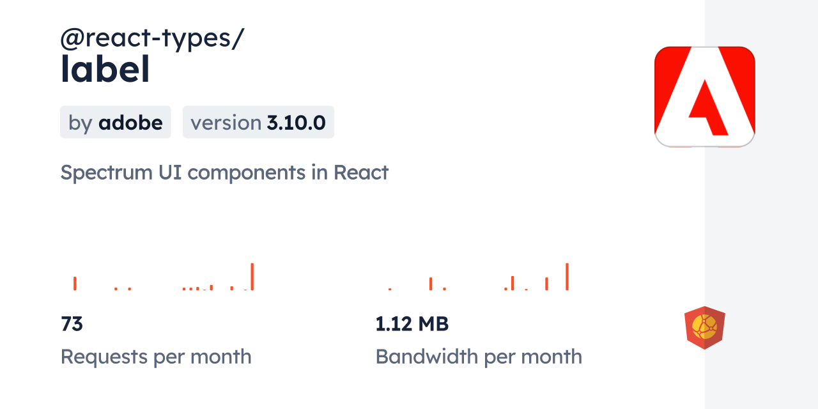Screen dimensions: 818x409
Task: Select the 'version 3.10.0' badge
Action: click(x=258, y=122)
